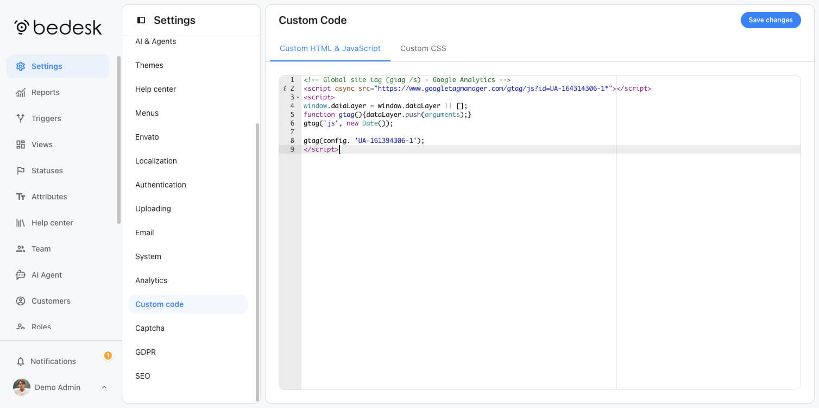
Task: Click the info marker on line 2 gutter
Action: [x=285, y=88]
